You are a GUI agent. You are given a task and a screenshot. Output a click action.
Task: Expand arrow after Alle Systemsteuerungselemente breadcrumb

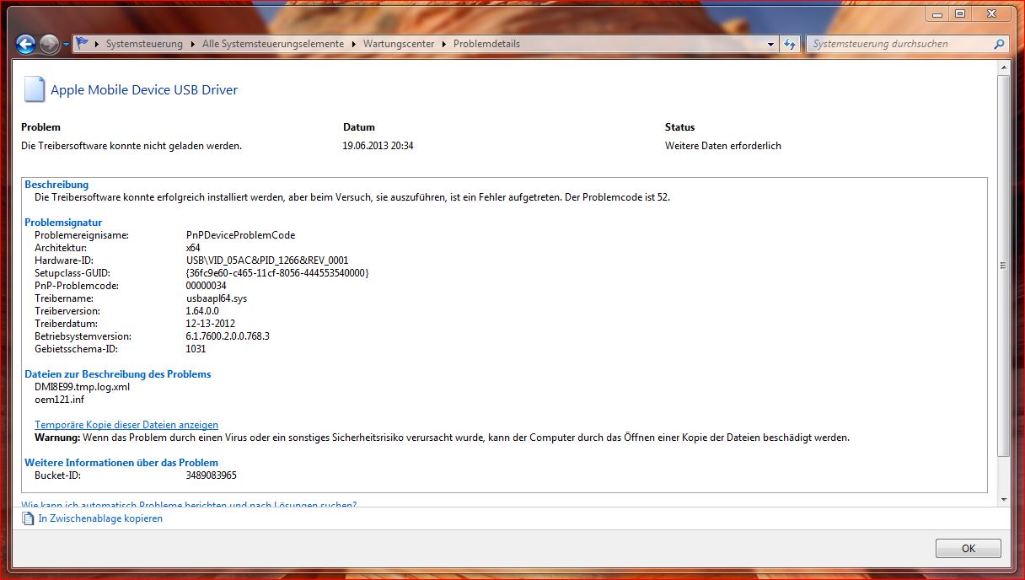pos(353,44)
